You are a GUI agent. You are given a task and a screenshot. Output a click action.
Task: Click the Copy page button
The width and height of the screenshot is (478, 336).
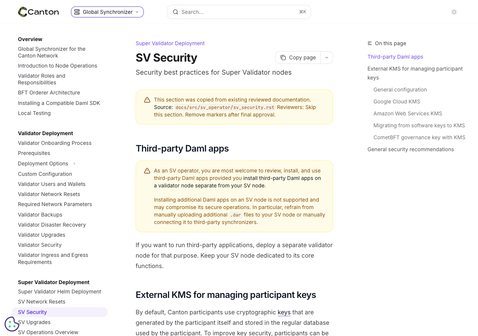(298, 57)
